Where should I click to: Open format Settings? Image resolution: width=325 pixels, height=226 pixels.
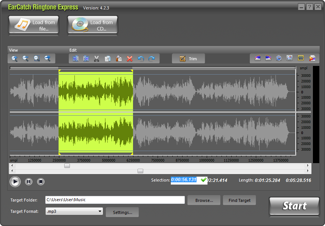pyautogui.click(x=122, y=212)
